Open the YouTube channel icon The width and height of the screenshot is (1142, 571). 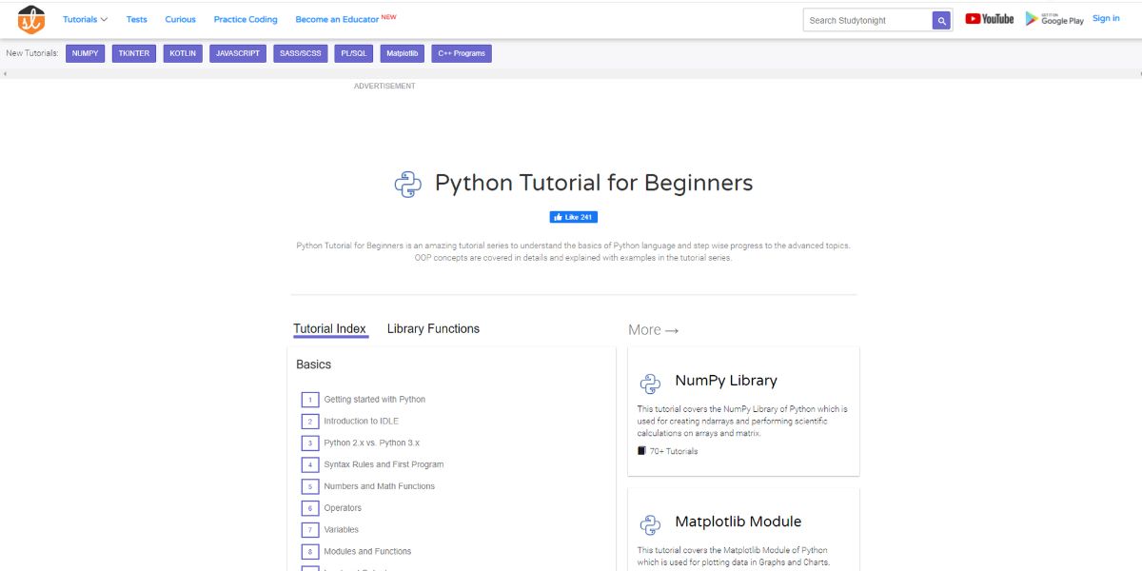(x=989, y=17)
